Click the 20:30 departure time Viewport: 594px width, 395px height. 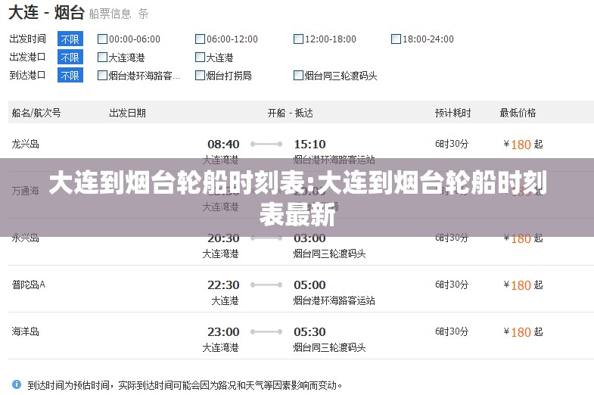click(x=223, y=238)
